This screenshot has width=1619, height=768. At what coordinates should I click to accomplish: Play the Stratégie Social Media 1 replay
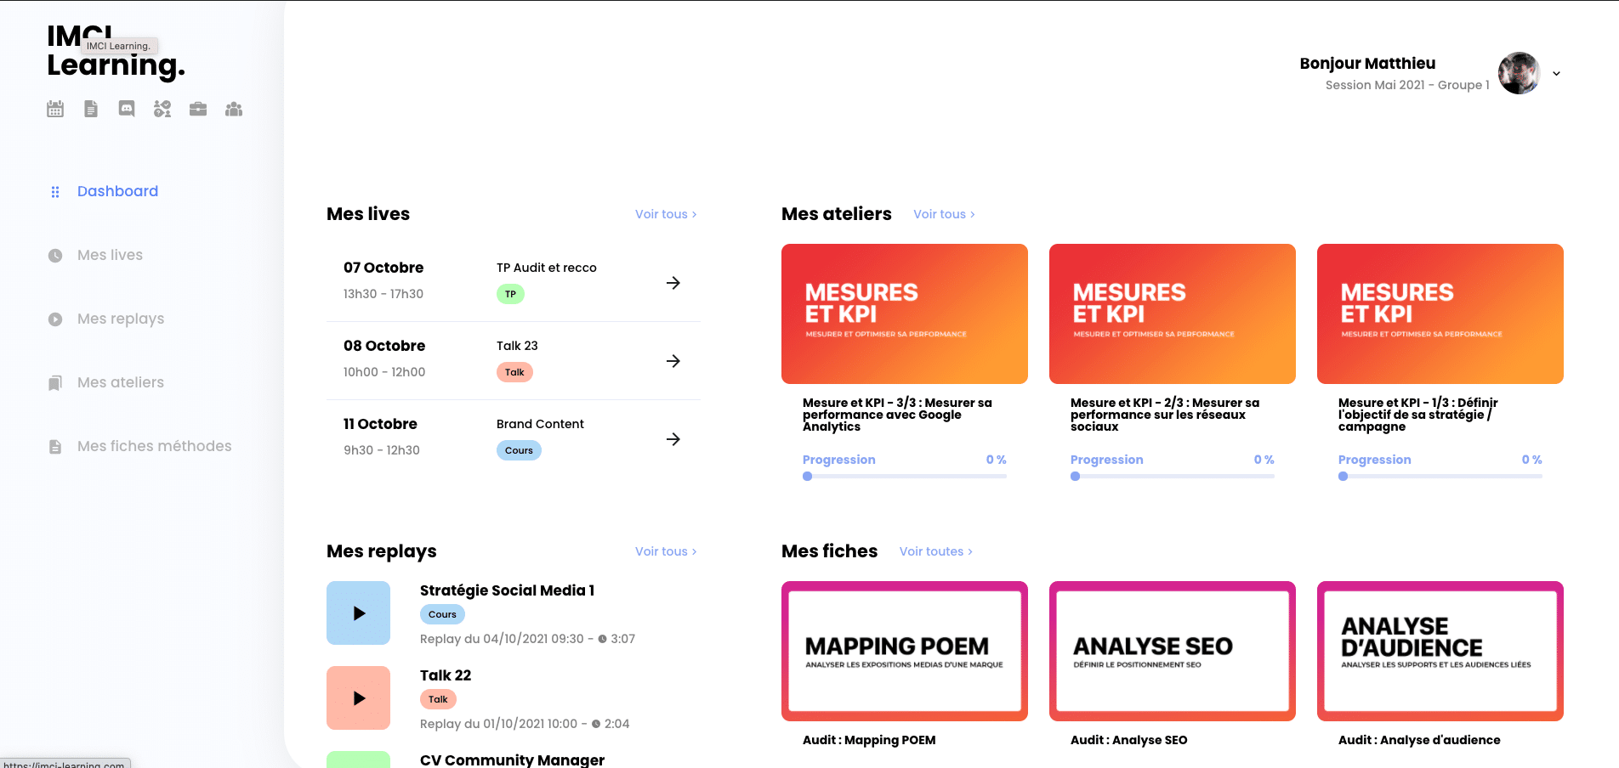tap(358, 613)
